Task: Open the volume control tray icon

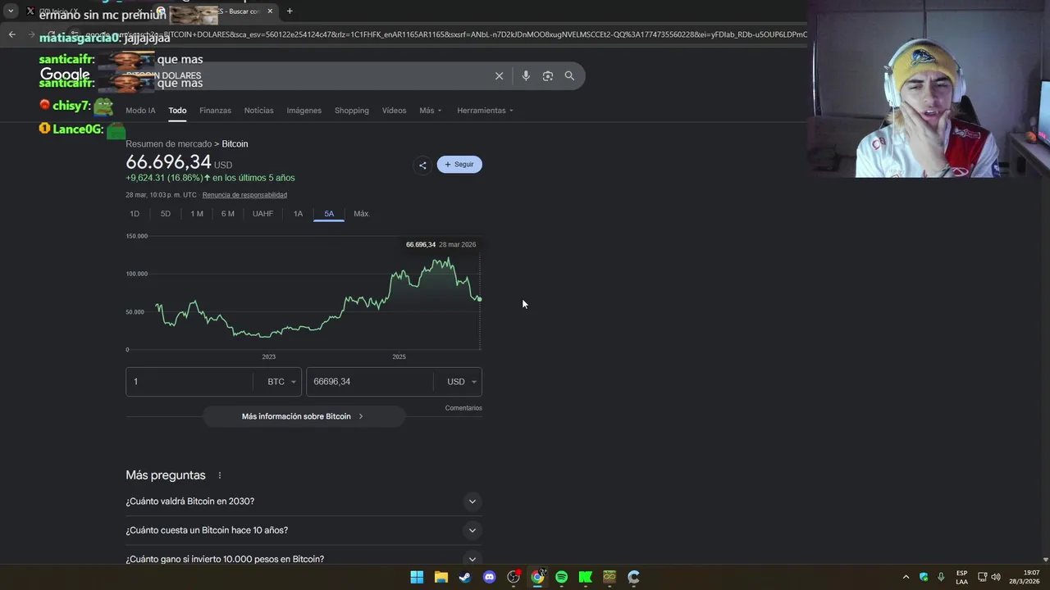Action: pos(996,577)
